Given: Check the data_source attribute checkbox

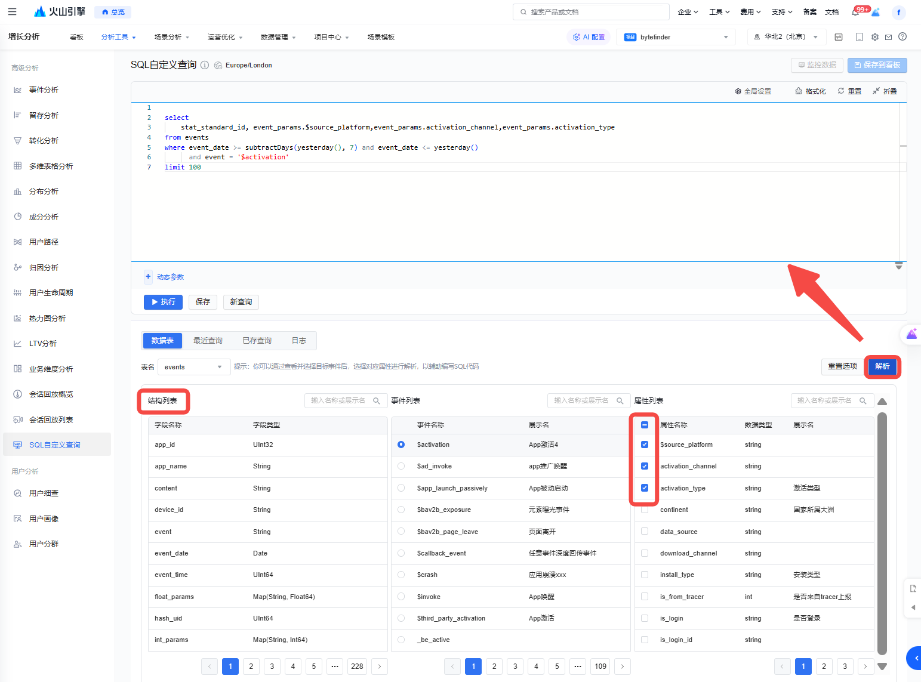Looking at the screenshot, I should 645,532.
